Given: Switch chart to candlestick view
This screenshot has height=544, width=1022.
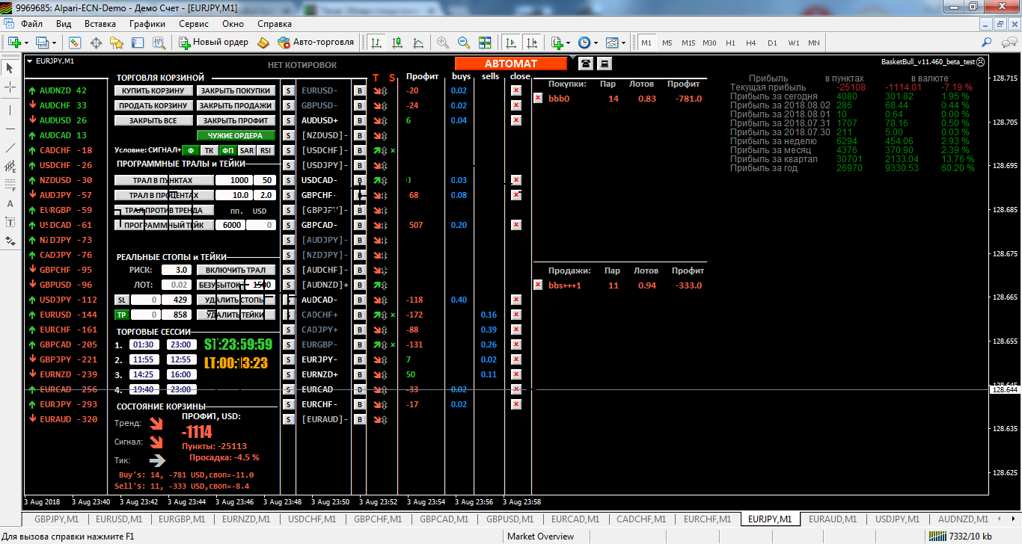Looking at the screenshot, I should coord(399,43).
